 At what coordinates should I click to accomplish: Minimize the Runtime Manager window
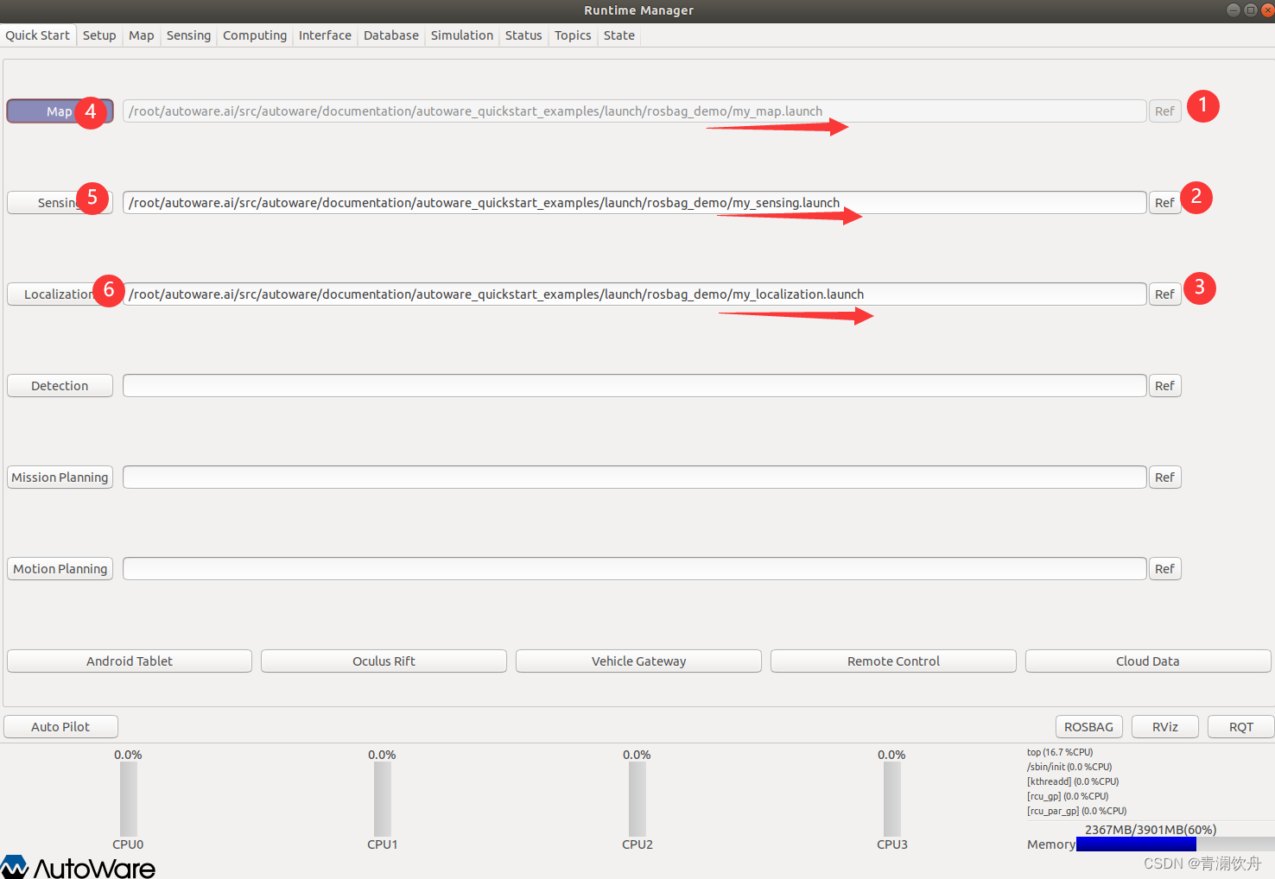(x=1234, y=10)
